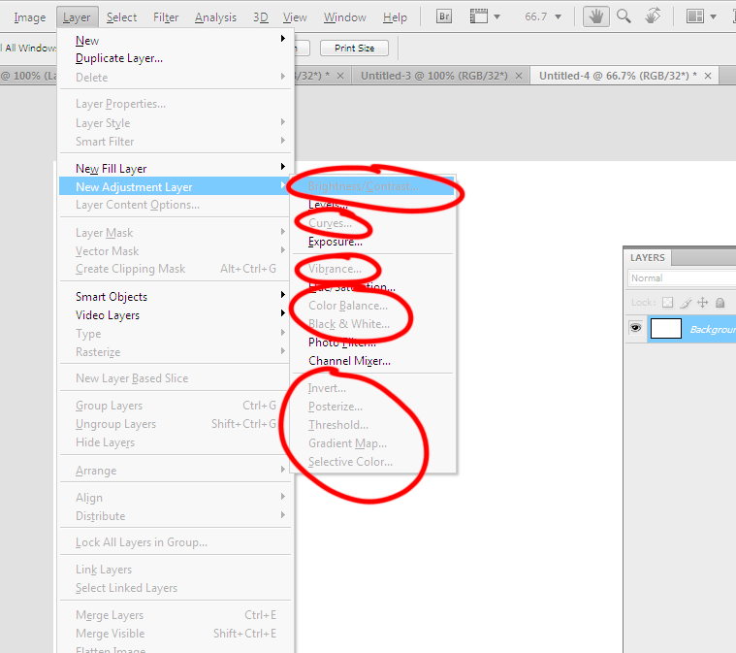Click the lock transparent pixels icon
The width and height of the screenshot is (736, 653).
click(x=667, y=303)
